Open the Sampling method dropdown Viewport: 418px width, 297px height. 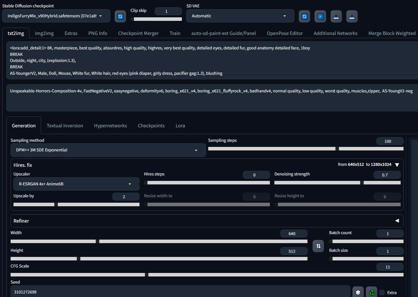coord(108,150)
